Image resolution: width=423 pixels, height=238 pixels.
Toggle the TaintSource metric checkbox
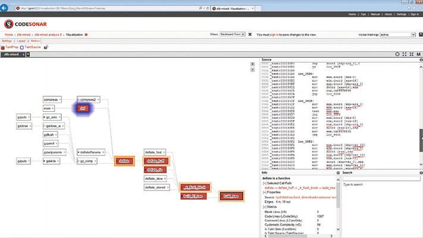pos(22,48)
